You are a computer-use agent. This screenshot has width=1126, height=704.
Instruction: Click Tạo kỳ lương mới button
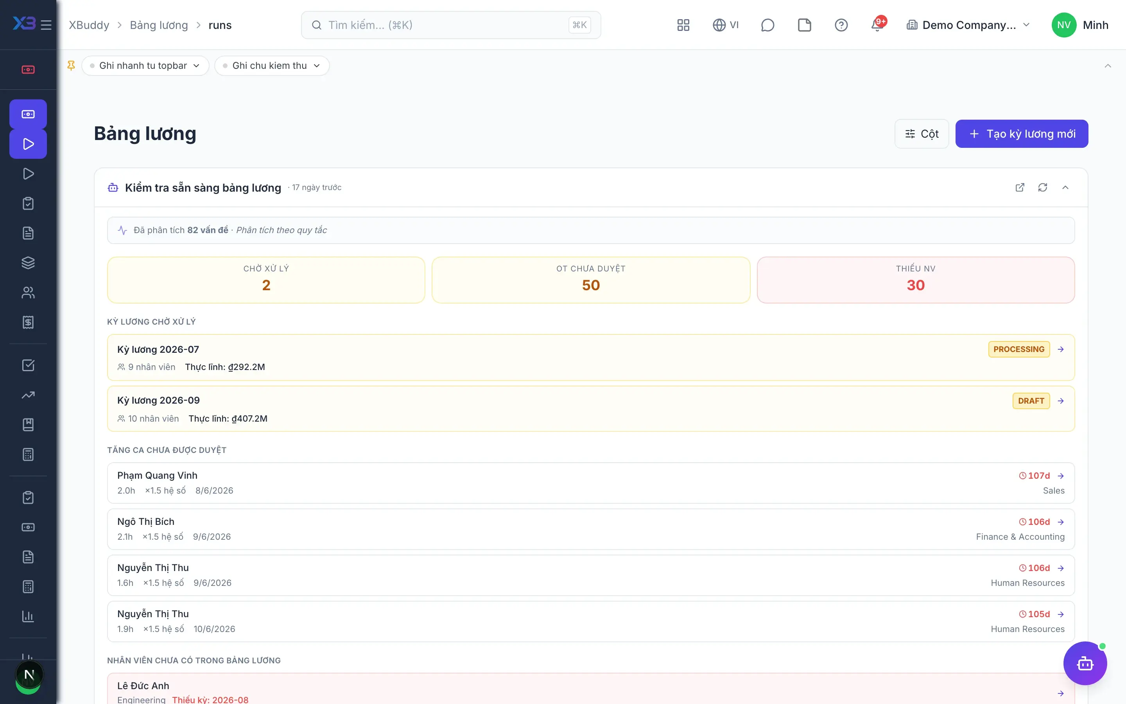pos(1021,134)
